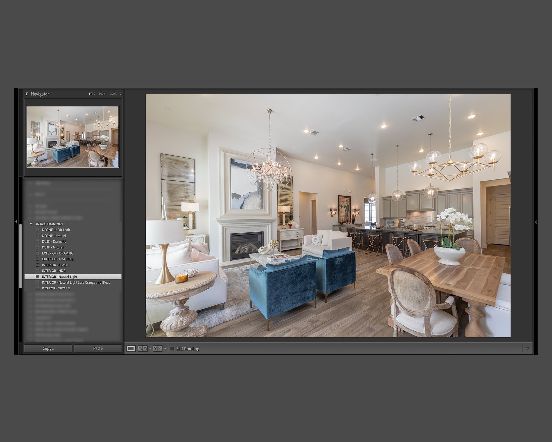The height and width of the screenshot is (442, 552).
Task: Set Navigator zoom to 200%
Action: (113, 94)
